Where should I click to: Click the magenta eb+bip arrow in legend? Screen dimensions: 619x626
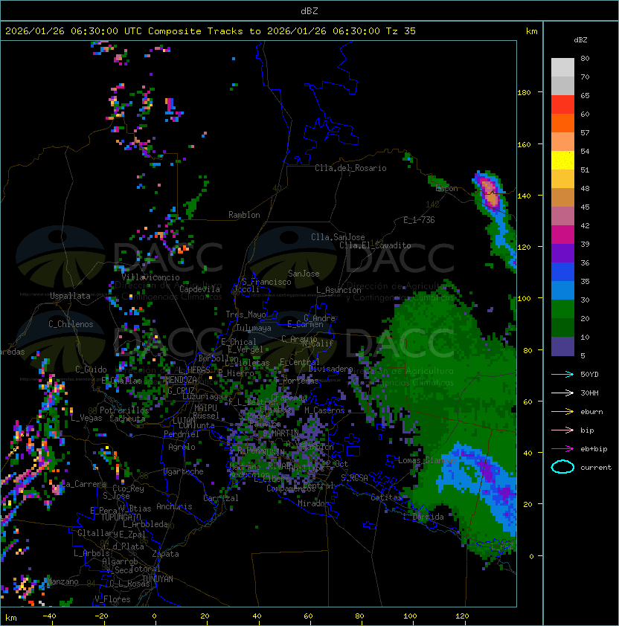click(x=562, y=449)
